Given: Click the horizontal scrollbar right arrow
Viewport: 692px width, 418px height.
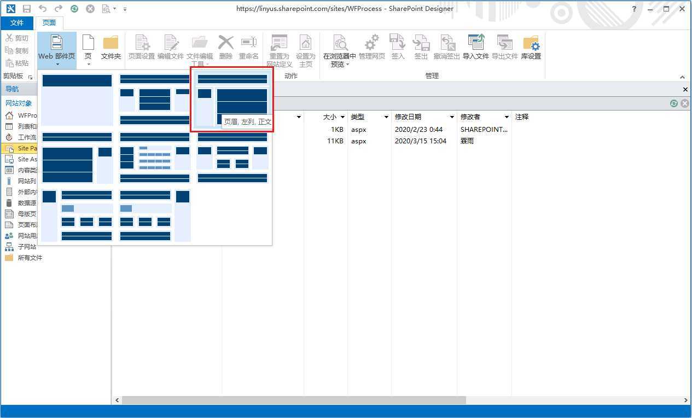Looking at the screenshot, I should point(686,400).
